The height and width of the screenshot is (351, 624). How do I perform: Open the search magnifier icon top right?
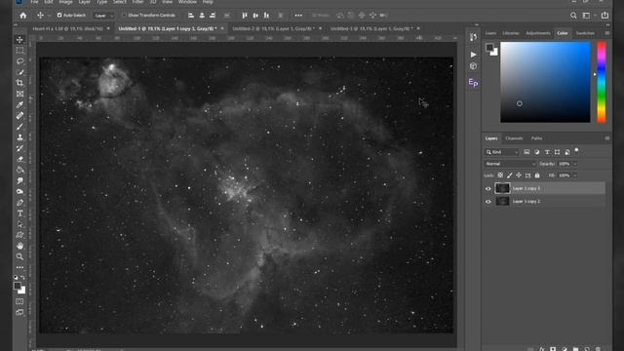click(x=573, y=16)
